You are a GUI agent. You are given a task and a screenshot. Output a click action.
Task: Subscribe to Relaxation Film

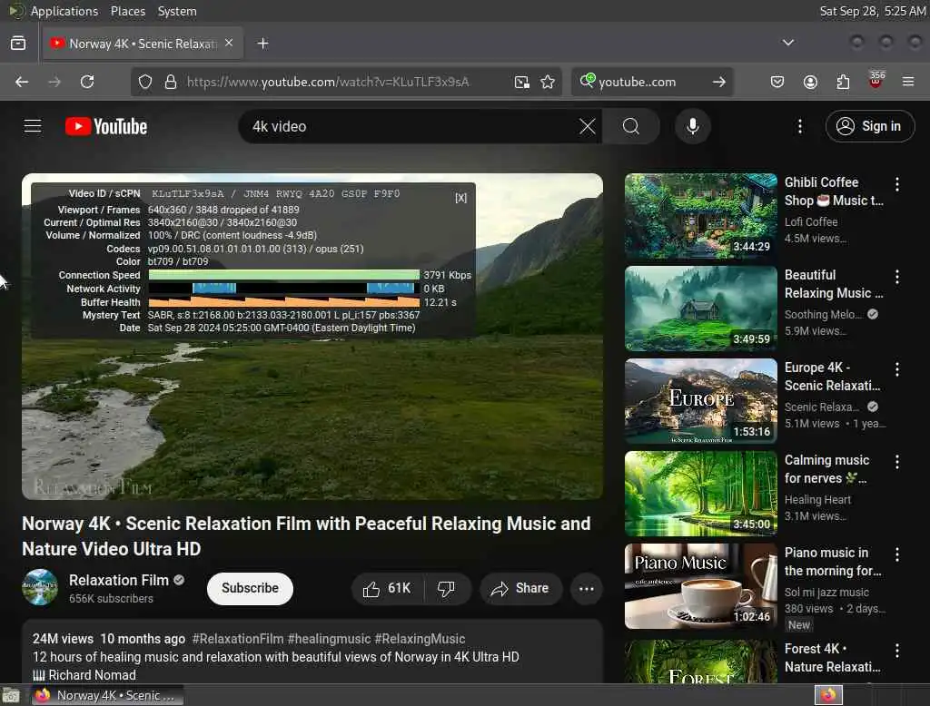[x=250, y=589]
